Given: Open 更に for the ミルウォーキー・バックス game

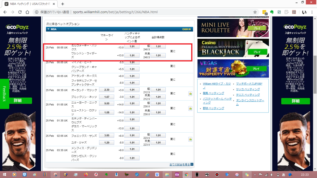Looking at the screenshot, I should click(x=173, y=51).
